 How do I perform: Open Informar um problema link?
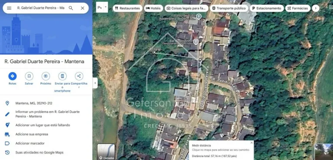(47, 114)
